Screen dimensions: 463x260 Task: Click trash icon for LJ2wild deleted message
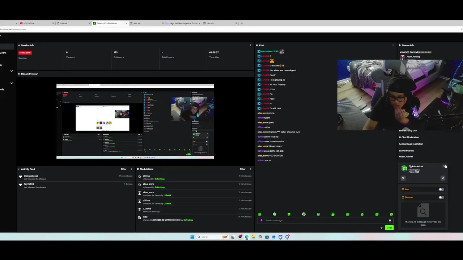pos(140,209)
